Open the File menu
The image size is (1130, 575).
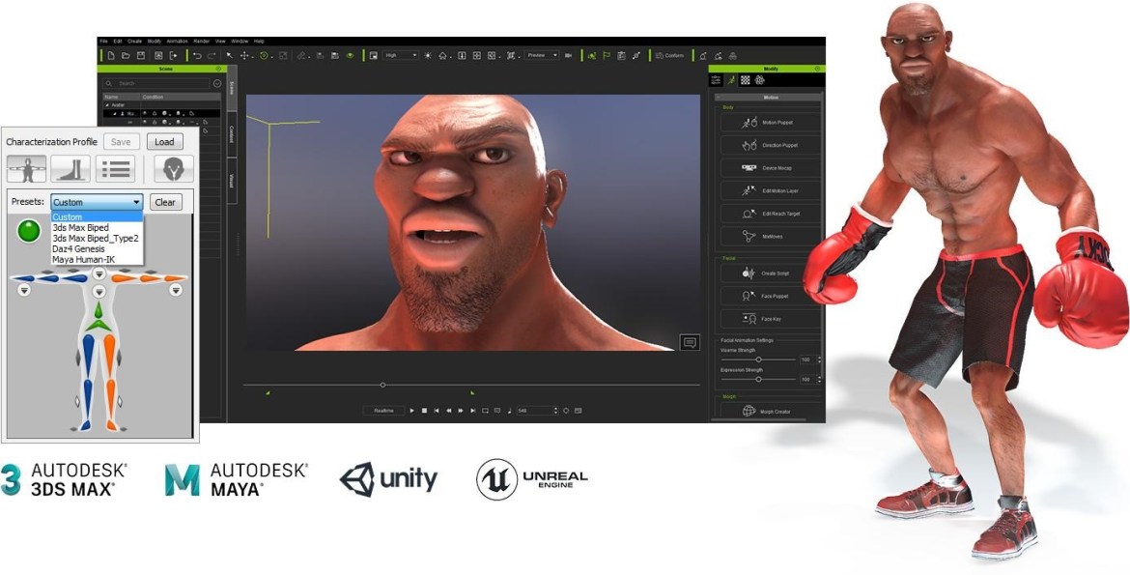coord(103,42)
